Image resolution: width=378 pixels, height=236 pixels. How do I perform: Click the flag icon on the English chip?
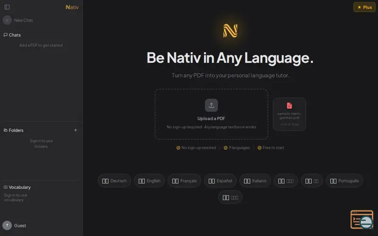[x=142, y=181]
